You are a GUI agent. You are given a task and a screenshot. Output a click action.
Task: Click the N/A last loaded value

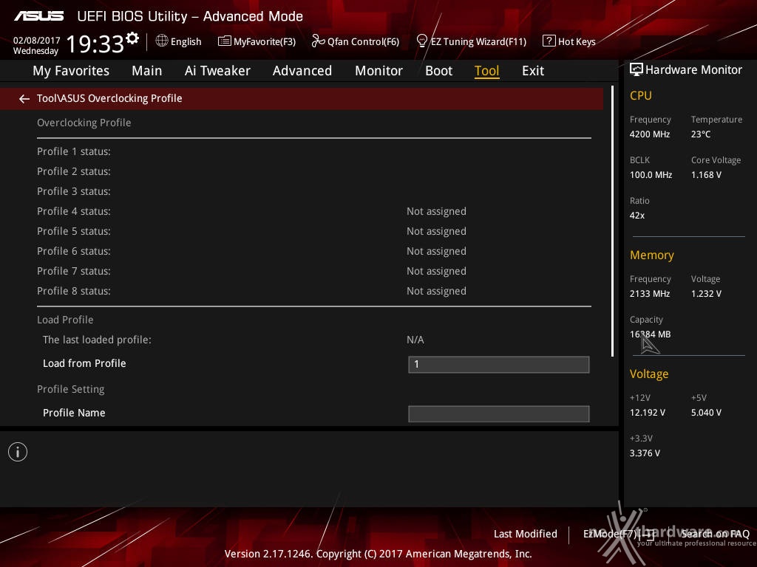click(415, 340)
